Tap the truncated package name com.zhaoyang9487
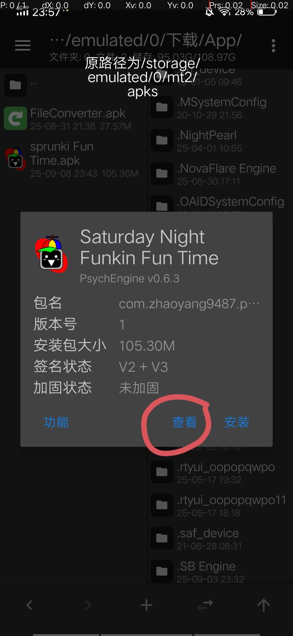Image resolution: width=293 pixels, height=636 pixels. click(189, 304)
